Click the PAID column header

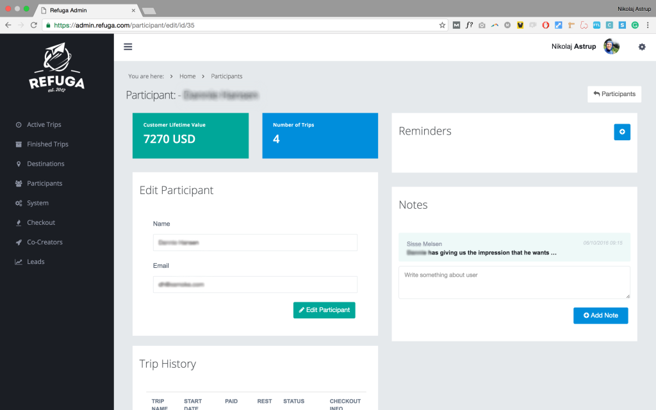tap(231, 401)
